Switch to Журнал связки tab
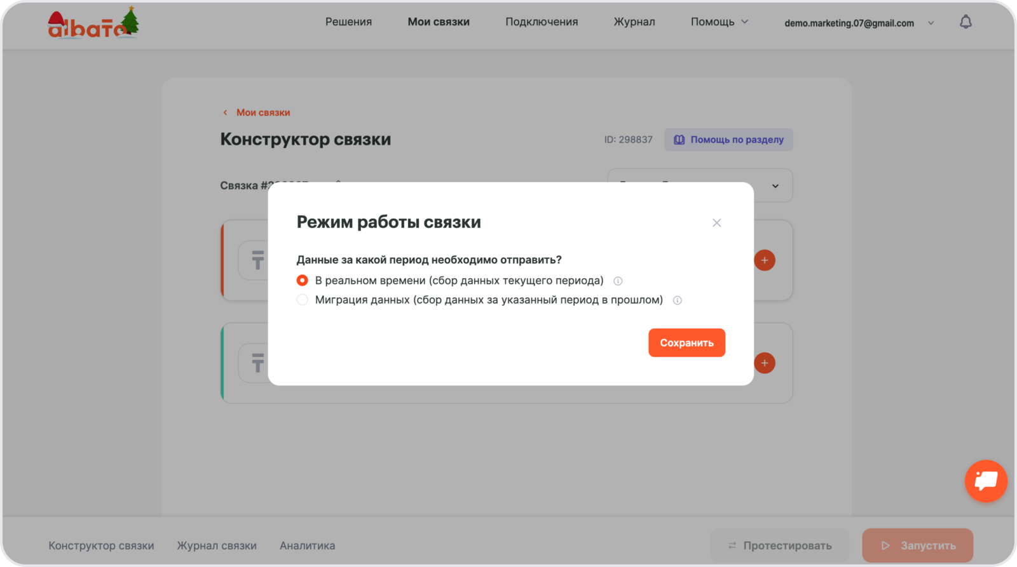The width and height of the screenshot is (1017, 567). [217, 545]
